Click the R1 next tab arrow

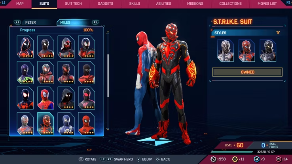288,3
